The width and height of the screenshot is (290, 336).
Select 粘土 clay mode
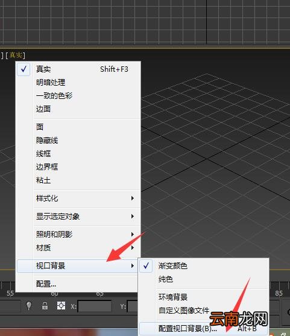click(x=79, y=180)
